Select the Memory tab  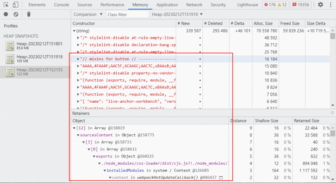(140, 5)
